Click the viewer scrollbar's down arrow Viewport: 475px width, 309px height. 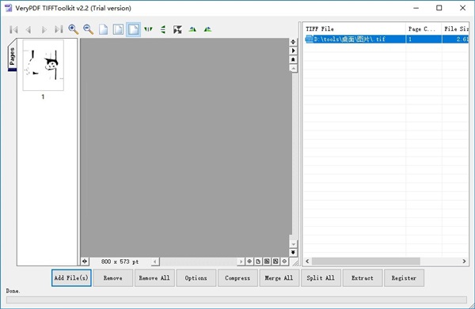[293, 243]
